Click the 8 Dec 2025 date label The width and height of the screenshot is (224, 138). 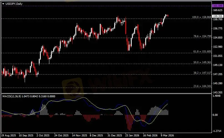[x=96, y=135]
